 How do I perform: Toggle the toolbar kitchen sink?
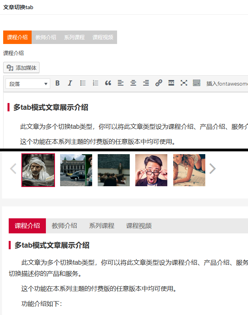pos(197,83)
